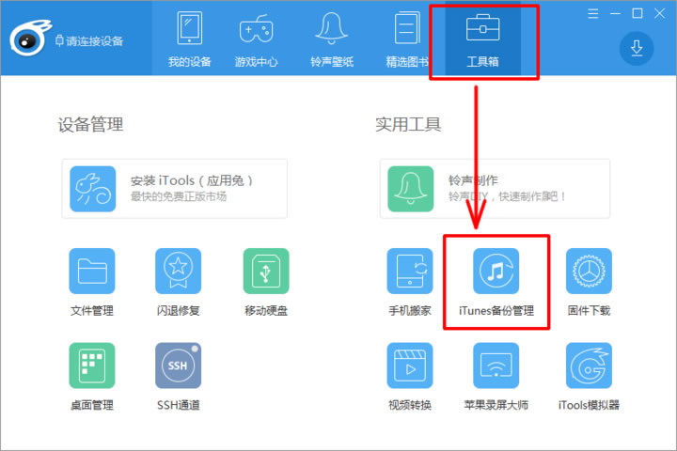
Task: Click the SSH通道 label
Action: pos(179,405)
